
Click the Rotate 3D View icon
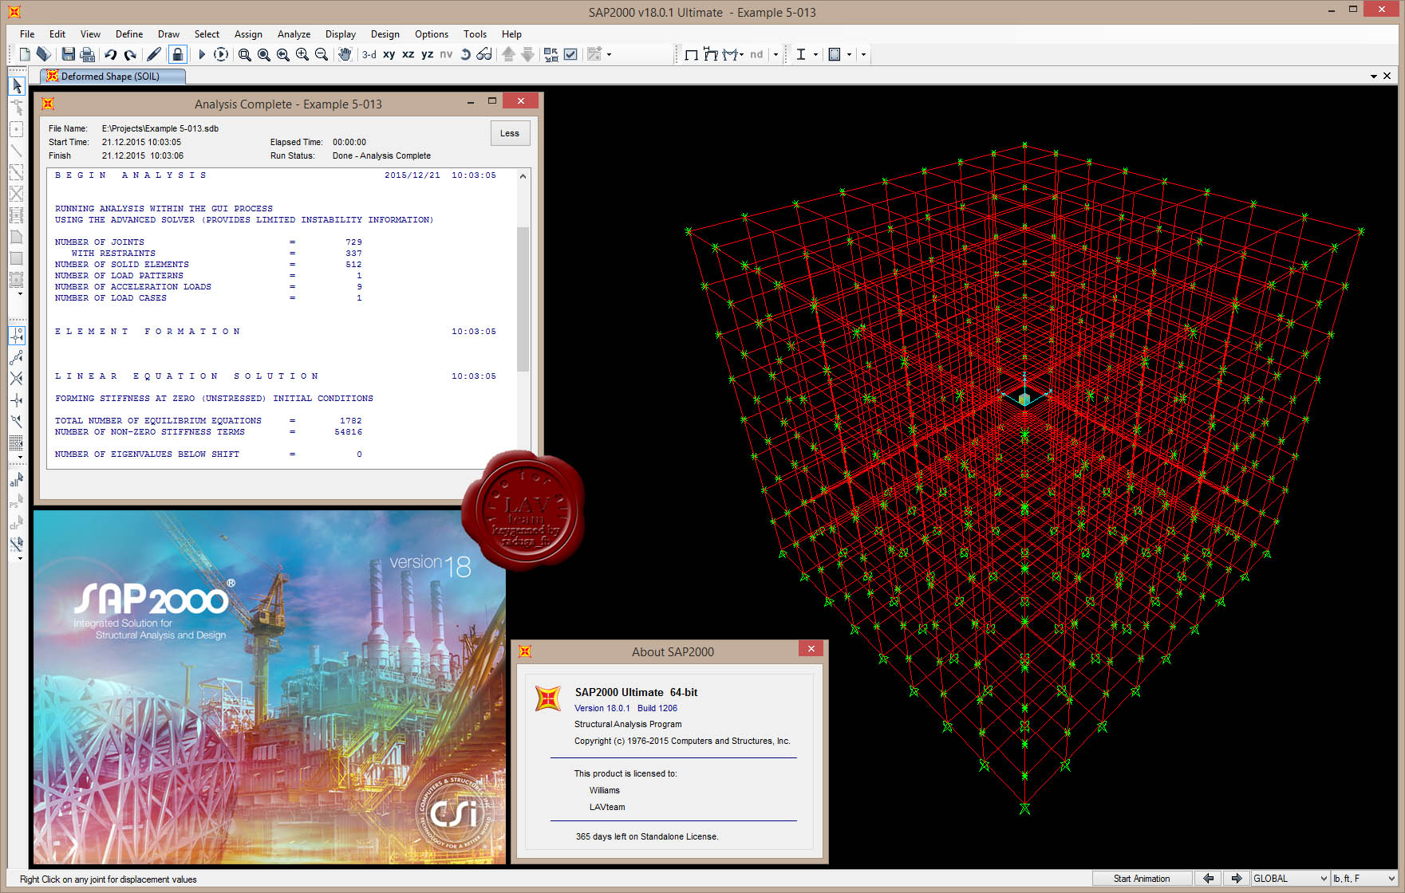click(466, 54)
